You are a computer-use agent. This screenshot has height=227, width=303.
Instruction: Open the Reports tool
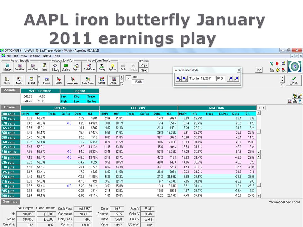(76, 67)
